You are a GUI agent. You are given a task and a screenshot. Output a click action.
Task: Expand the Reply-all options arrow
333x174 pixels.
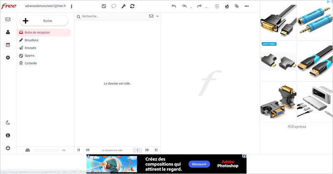pos(191,7)
